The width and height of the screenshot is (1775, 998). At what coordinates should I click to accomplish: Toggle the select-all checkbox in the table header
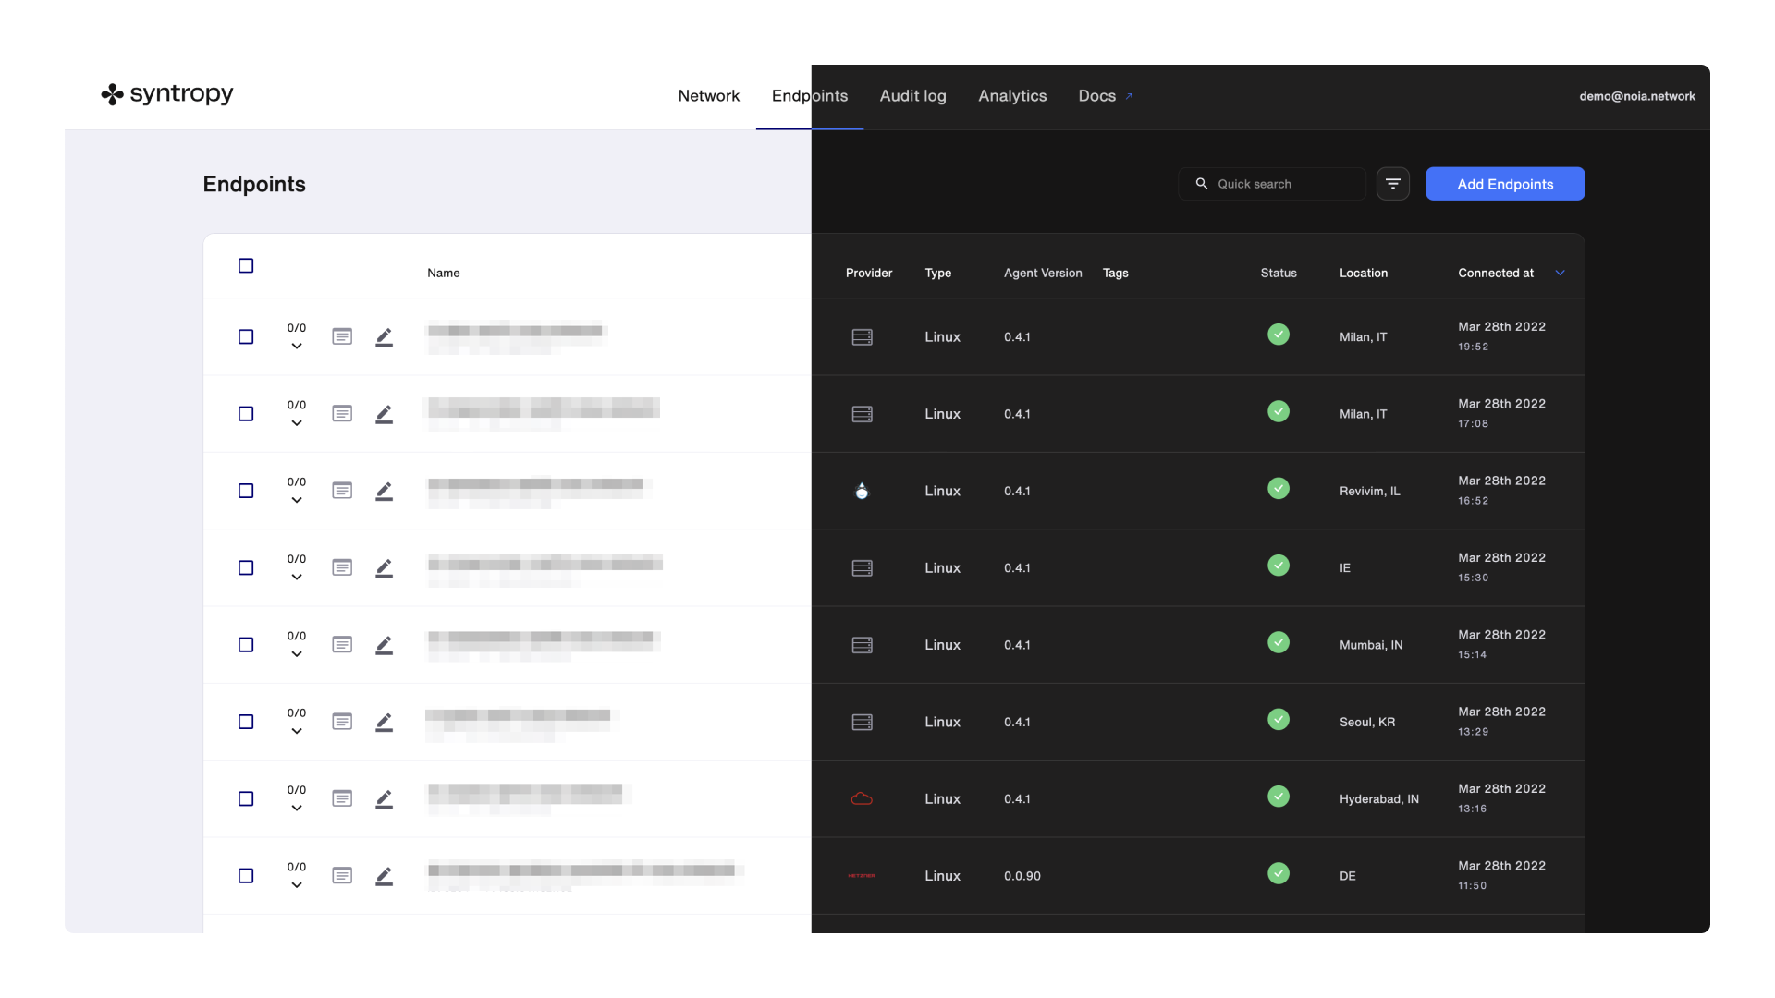pos(246,266)
